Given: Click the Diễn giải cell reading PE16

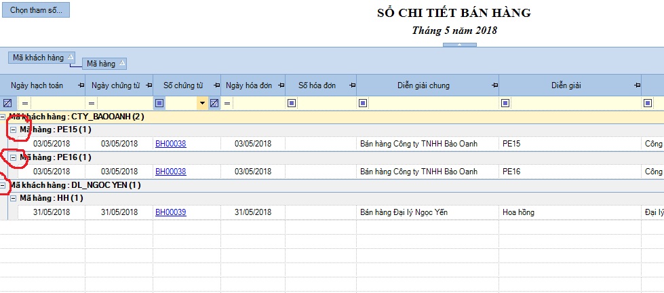Looking at the screenshot, I should pos(570,172).
